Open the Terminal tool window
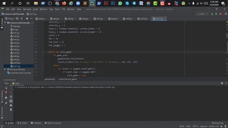The image size is (228, 128). point(36,123)
